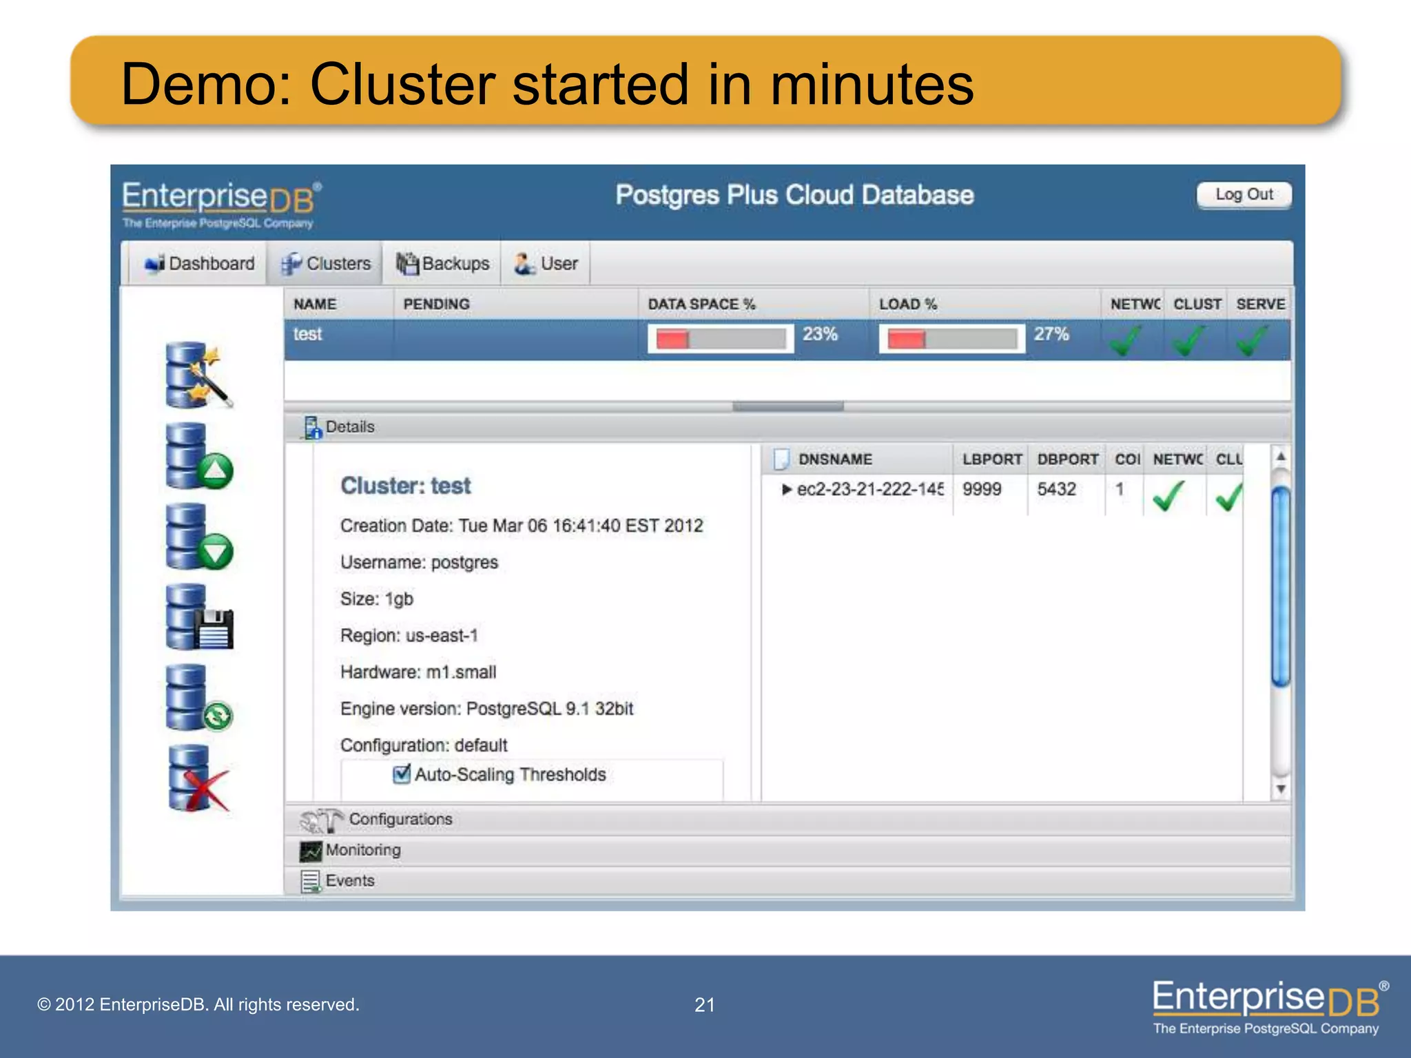Image resolution: width=1411 pixels, height=1058 pixels.
Task: Click the LBPORT column header
Action: [991, 459]
